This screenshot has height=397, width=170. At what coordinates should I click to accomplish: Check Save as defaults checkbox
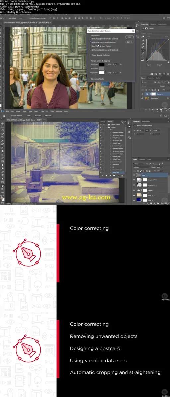pyautogui.click(x=90, y=79)
